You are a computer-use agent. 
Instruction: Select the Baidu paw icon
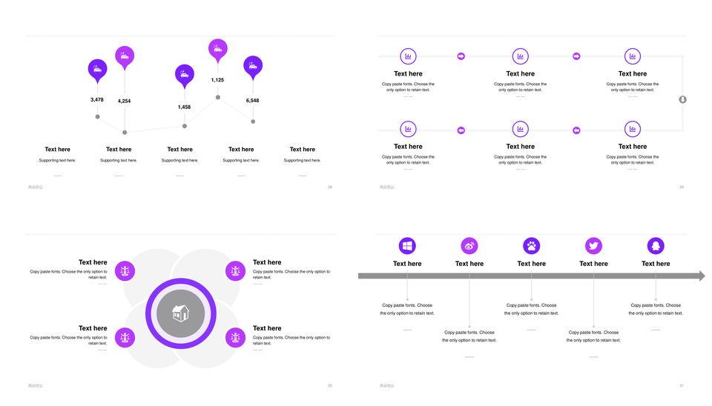tap(532, 246)
